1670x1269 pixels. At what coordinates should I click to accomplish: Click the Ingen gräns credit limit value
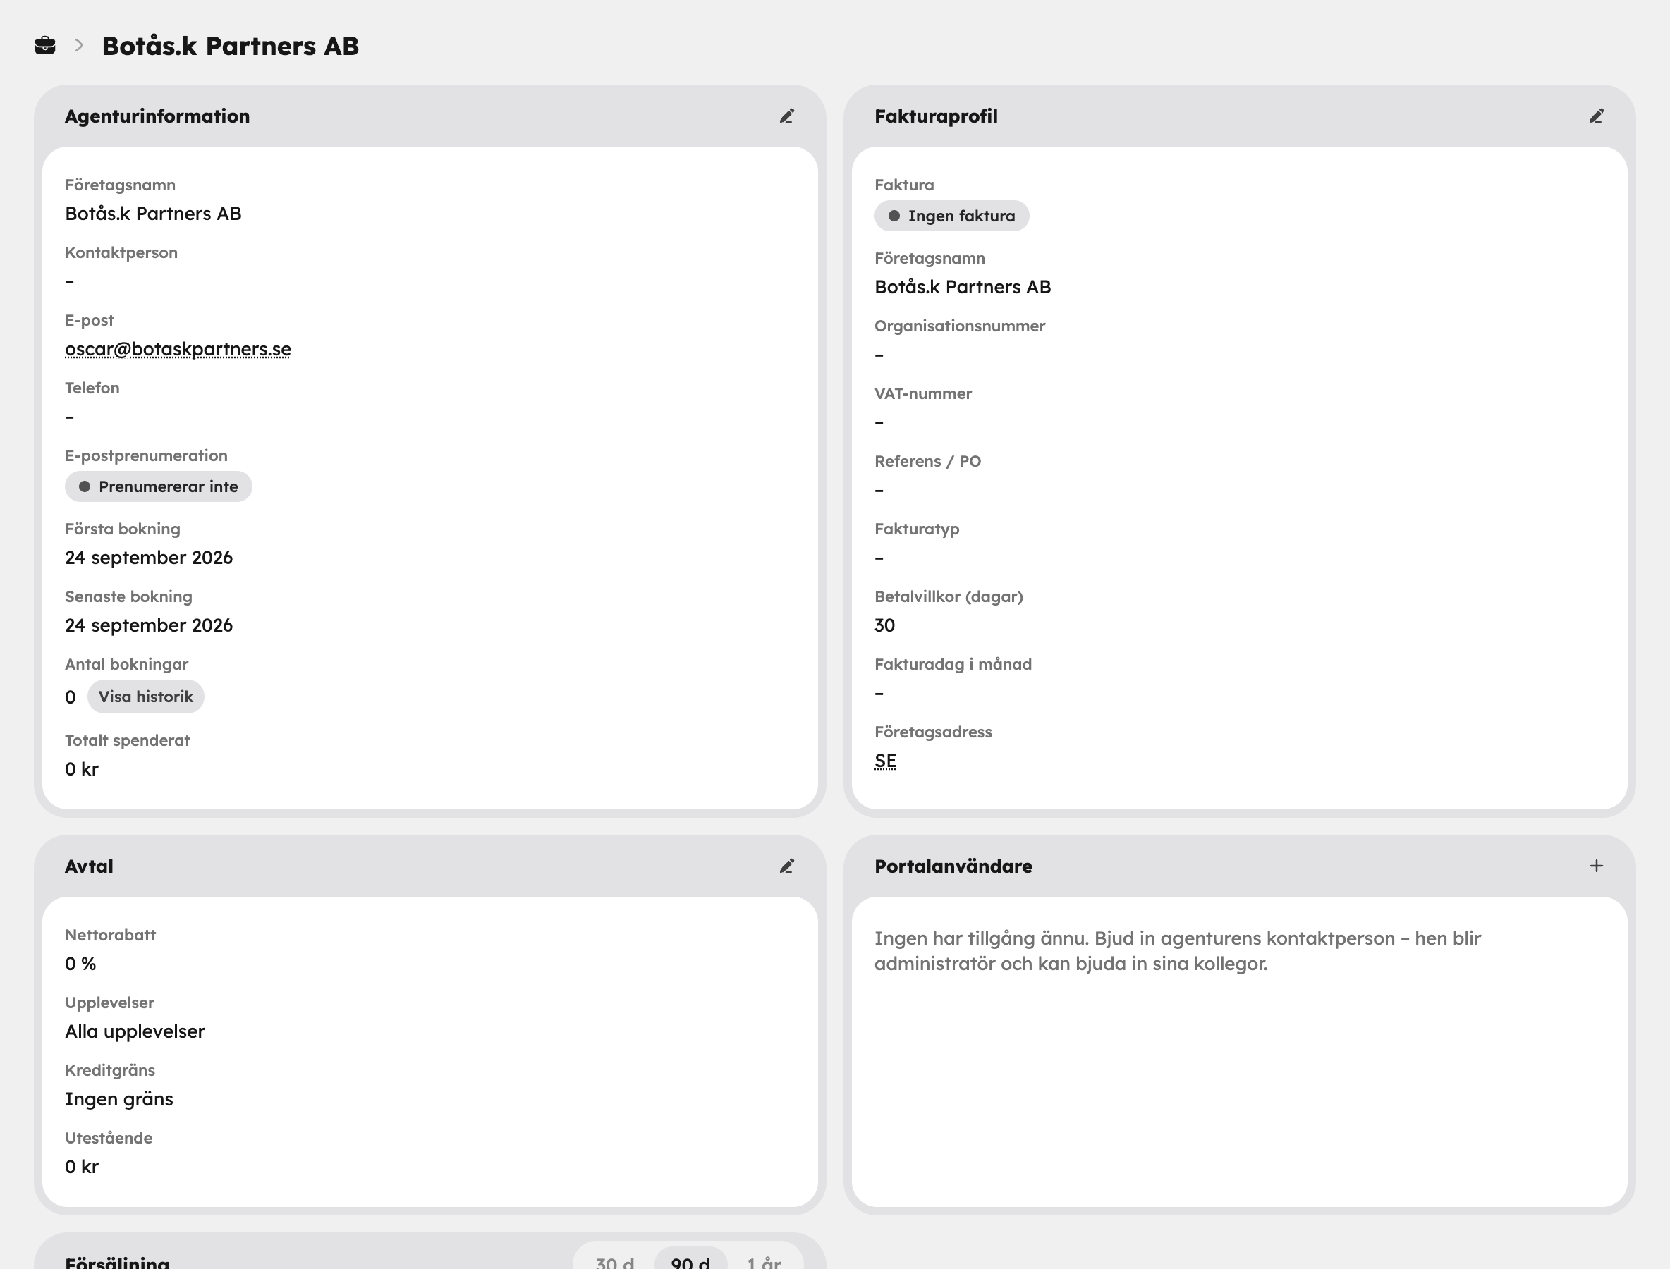click(x=118, y=1099)
